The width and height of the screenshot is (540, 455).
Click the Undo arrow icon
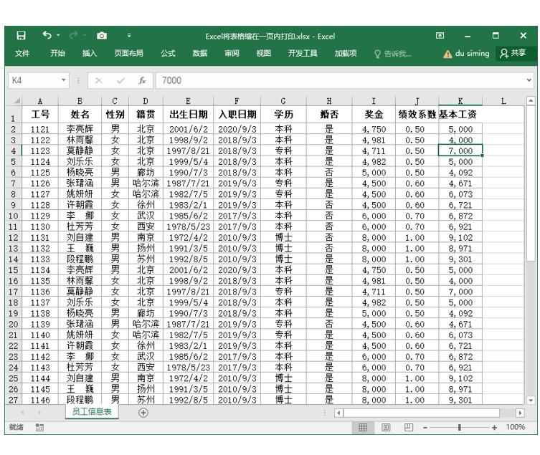[x=47, y=35]
